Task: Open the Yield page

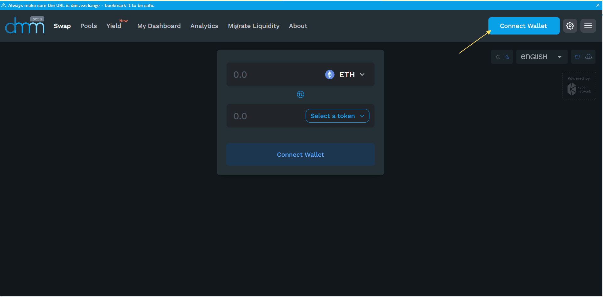Action: point(114,26)
